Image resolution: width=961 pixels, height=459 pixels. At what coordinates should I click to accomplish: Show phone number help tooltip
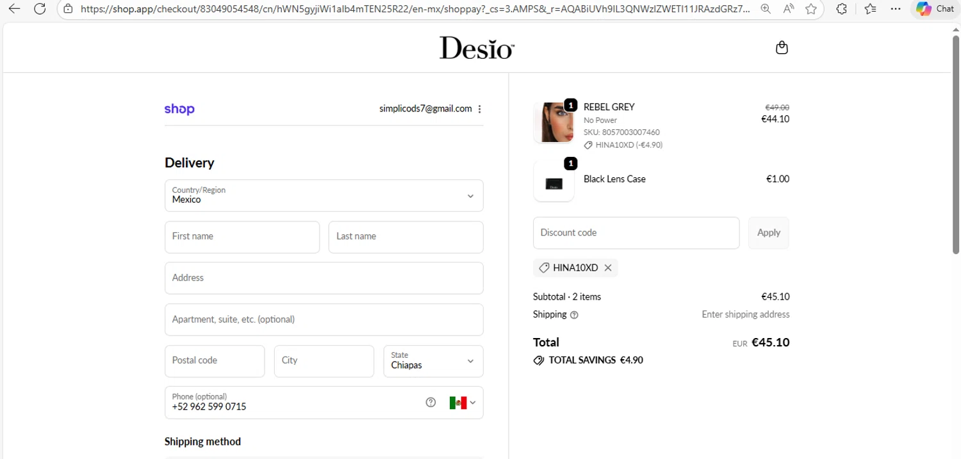(x=431, y=403)
